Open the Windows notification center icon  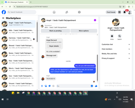pos(132,99)
